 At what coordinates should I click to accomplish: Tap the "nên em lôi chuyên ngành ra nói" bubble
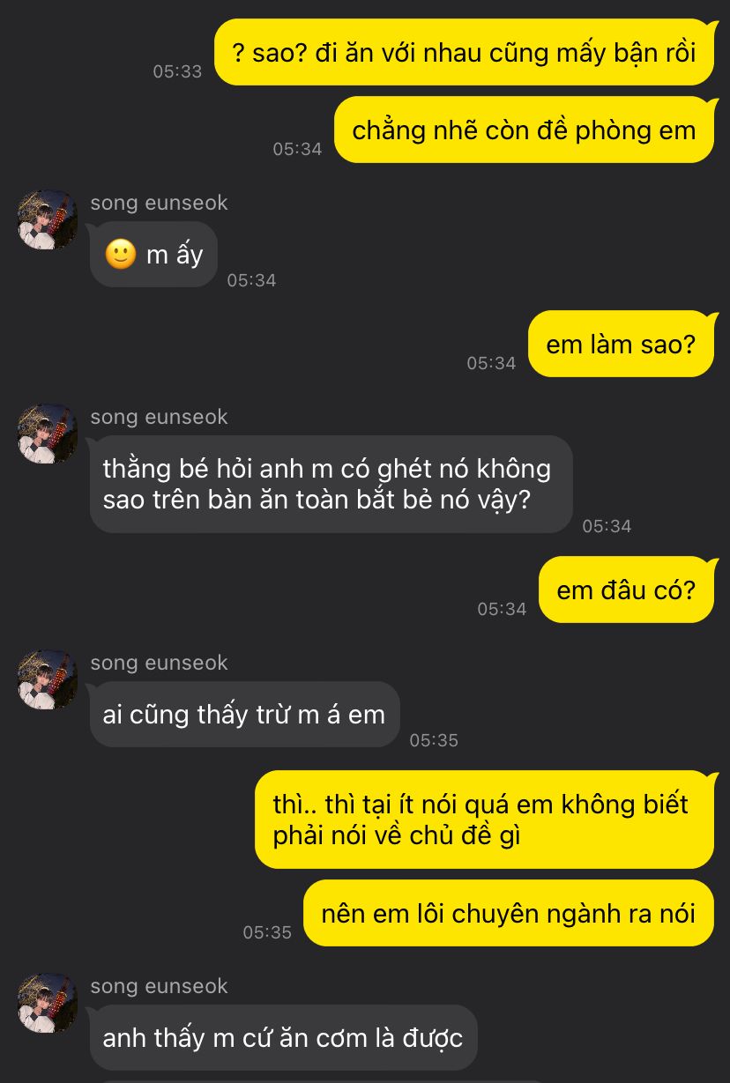coord(508,913)
